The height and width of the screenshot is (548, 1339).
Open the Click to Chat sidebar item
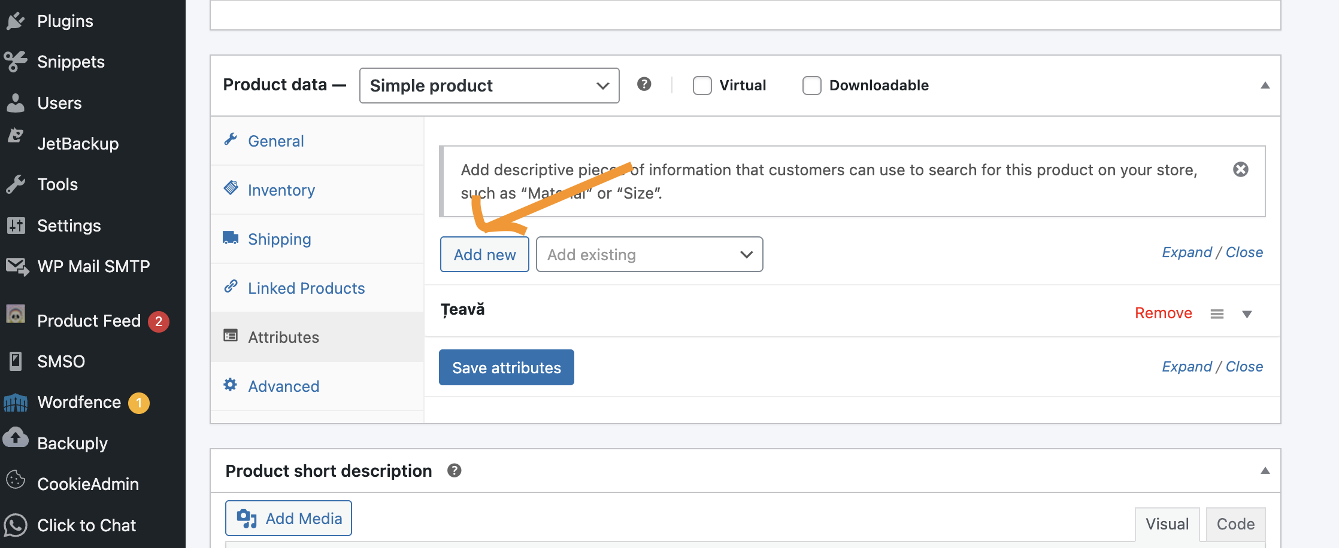coord(86,525)
